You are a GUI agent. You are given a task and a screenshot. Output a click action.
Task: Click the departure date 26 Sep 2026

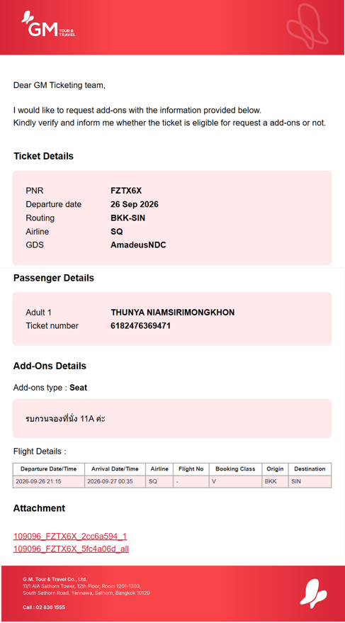(x=135, y=205)
